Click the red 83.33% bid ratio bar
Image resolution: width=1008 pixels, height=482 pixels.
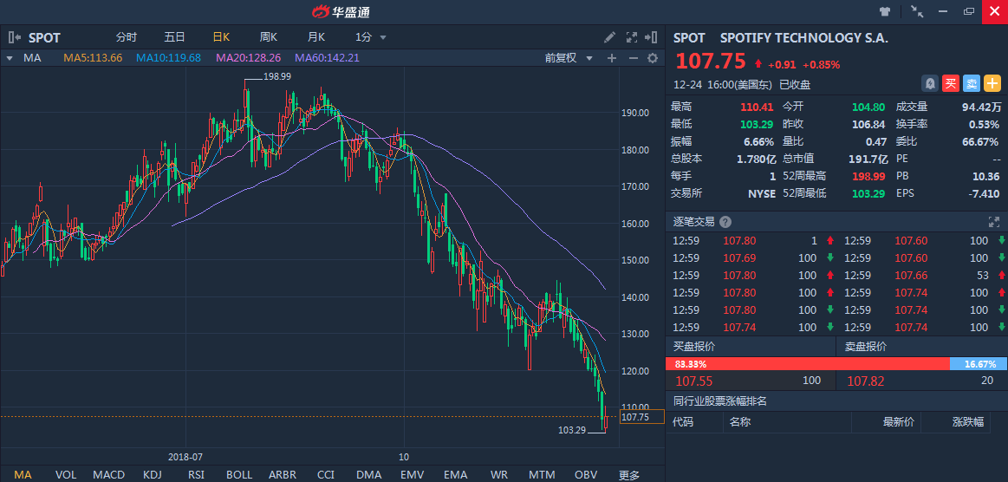pyautogui.click(x=808, y=364)
